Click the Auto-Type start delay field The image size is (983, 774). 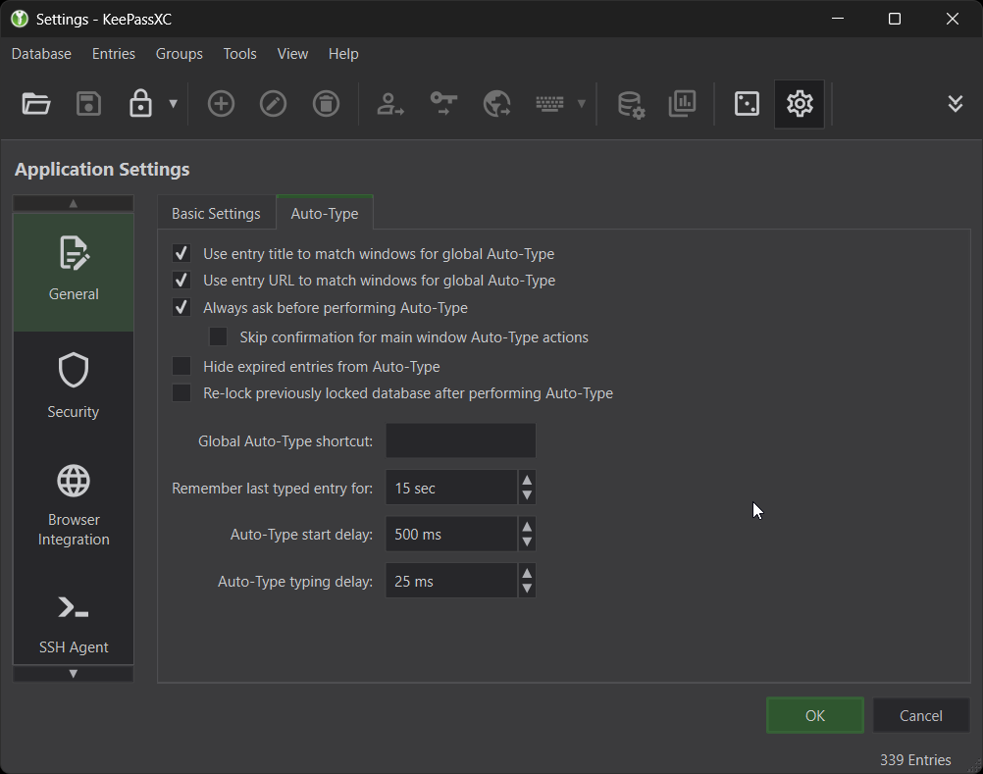(451, 534)
